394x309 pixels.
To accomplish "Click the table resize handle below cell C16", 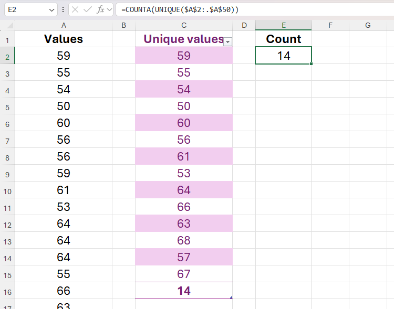I will 231,298.
